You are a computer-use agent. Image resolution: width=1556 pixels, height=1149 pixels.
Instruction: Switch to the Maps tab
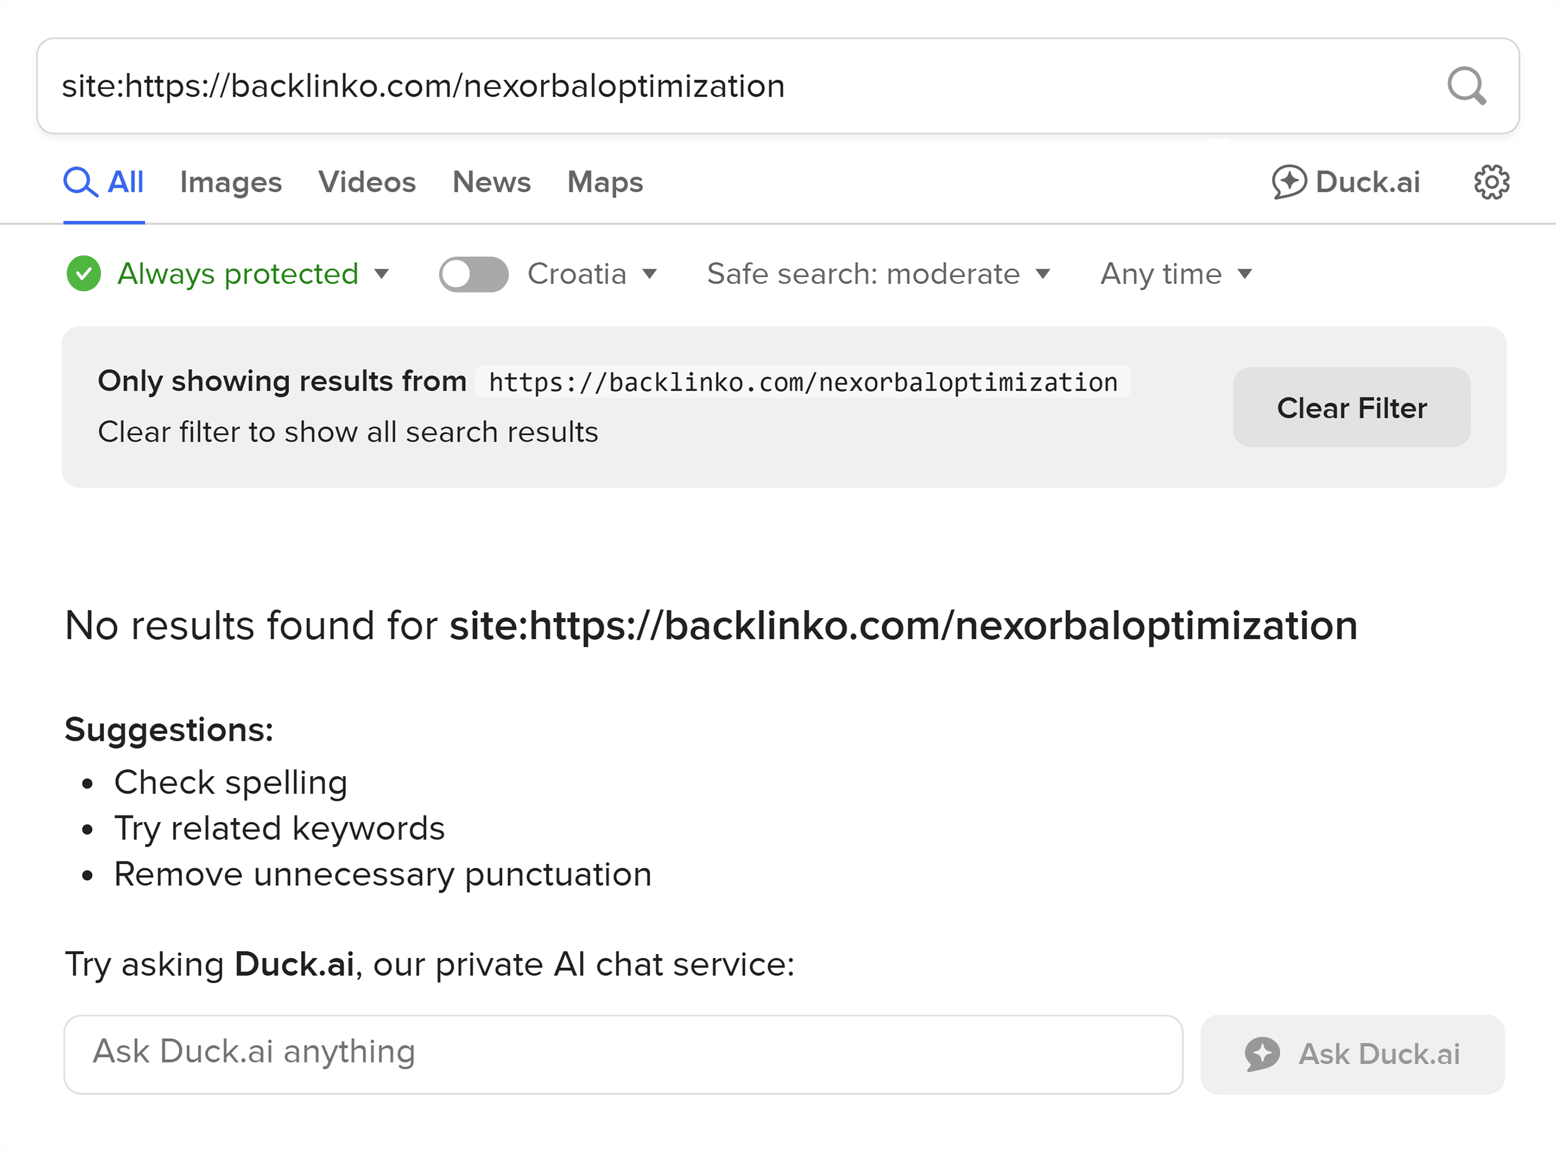[605, 182]
